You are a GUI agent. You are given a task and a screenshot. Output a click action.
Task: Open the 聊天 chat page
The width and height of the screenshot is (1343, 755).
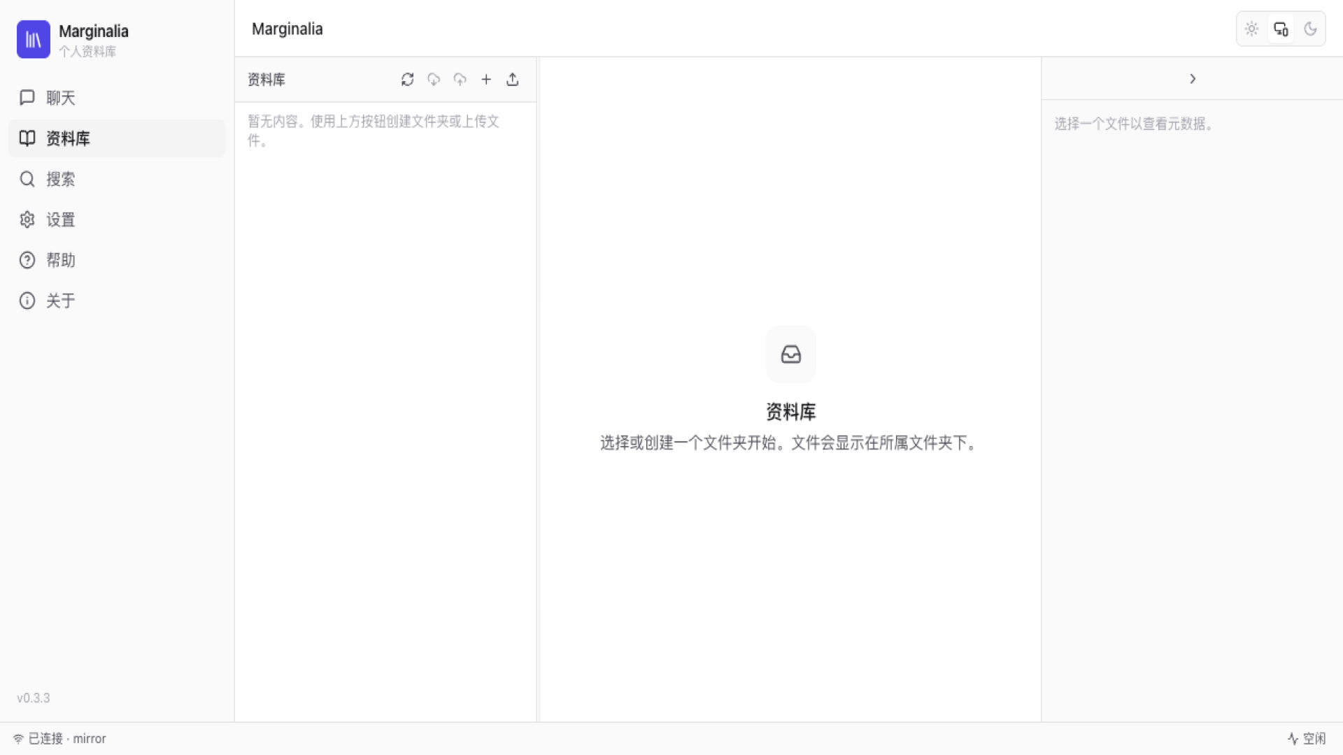point(117,98)
